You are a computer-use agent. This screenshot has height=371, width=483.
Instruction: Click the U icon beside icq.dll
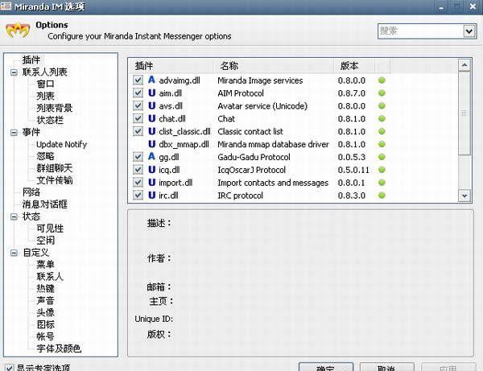151,169
